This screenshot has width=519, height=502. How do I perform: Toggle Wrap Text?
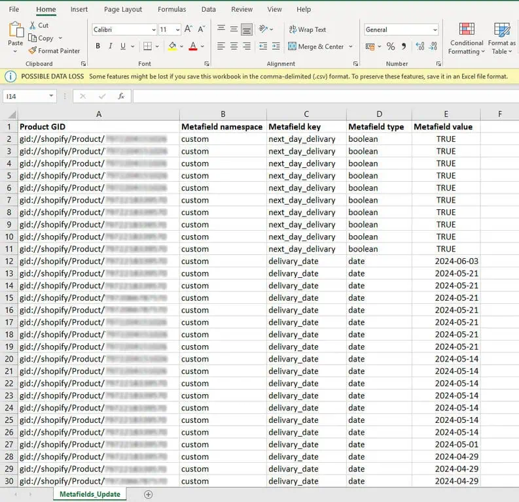308,29
